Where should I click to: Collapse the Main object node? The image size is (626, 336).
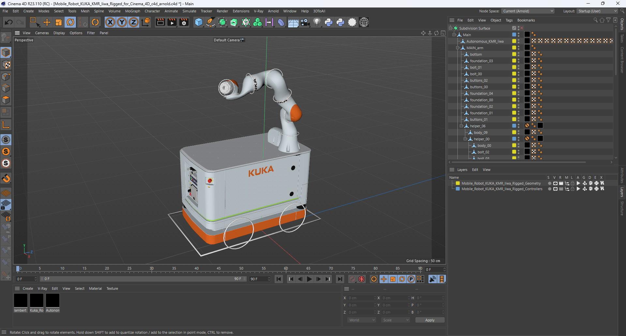click(454, 35)
